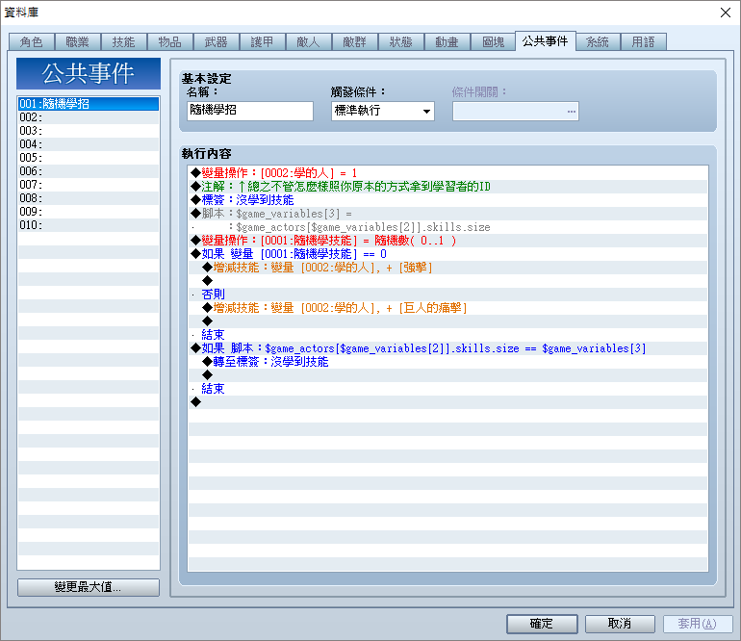Select the 轉至標簽：沒學到技能 line
Viewport: 741px width, 641px height.
tap(448, 362)
